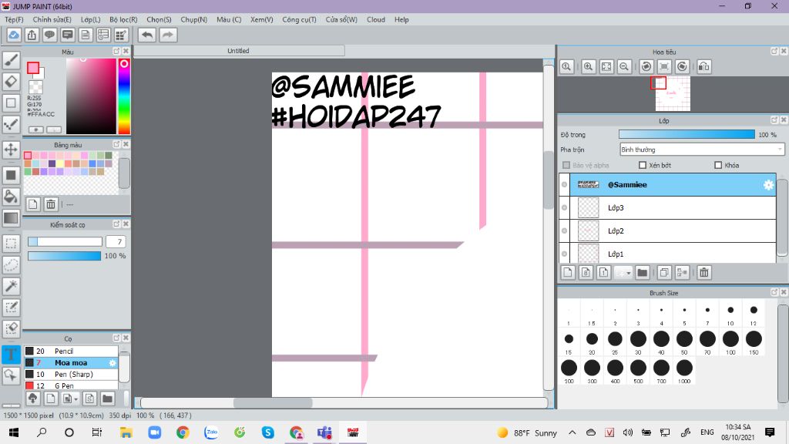Choose brush size 50 preset
Viewport: 789px width, 444px height.
[x=684, y=341]
